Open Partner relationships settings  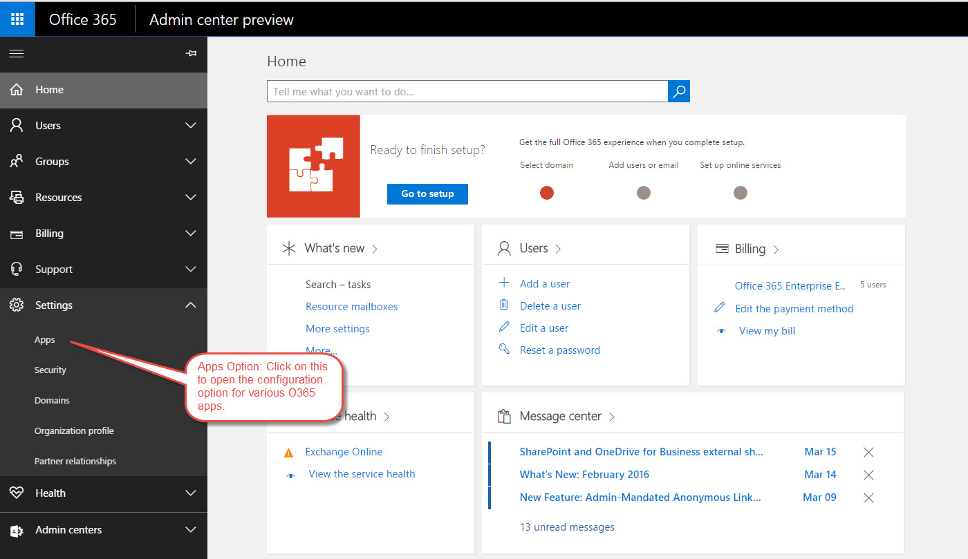(x=75, y=462)
